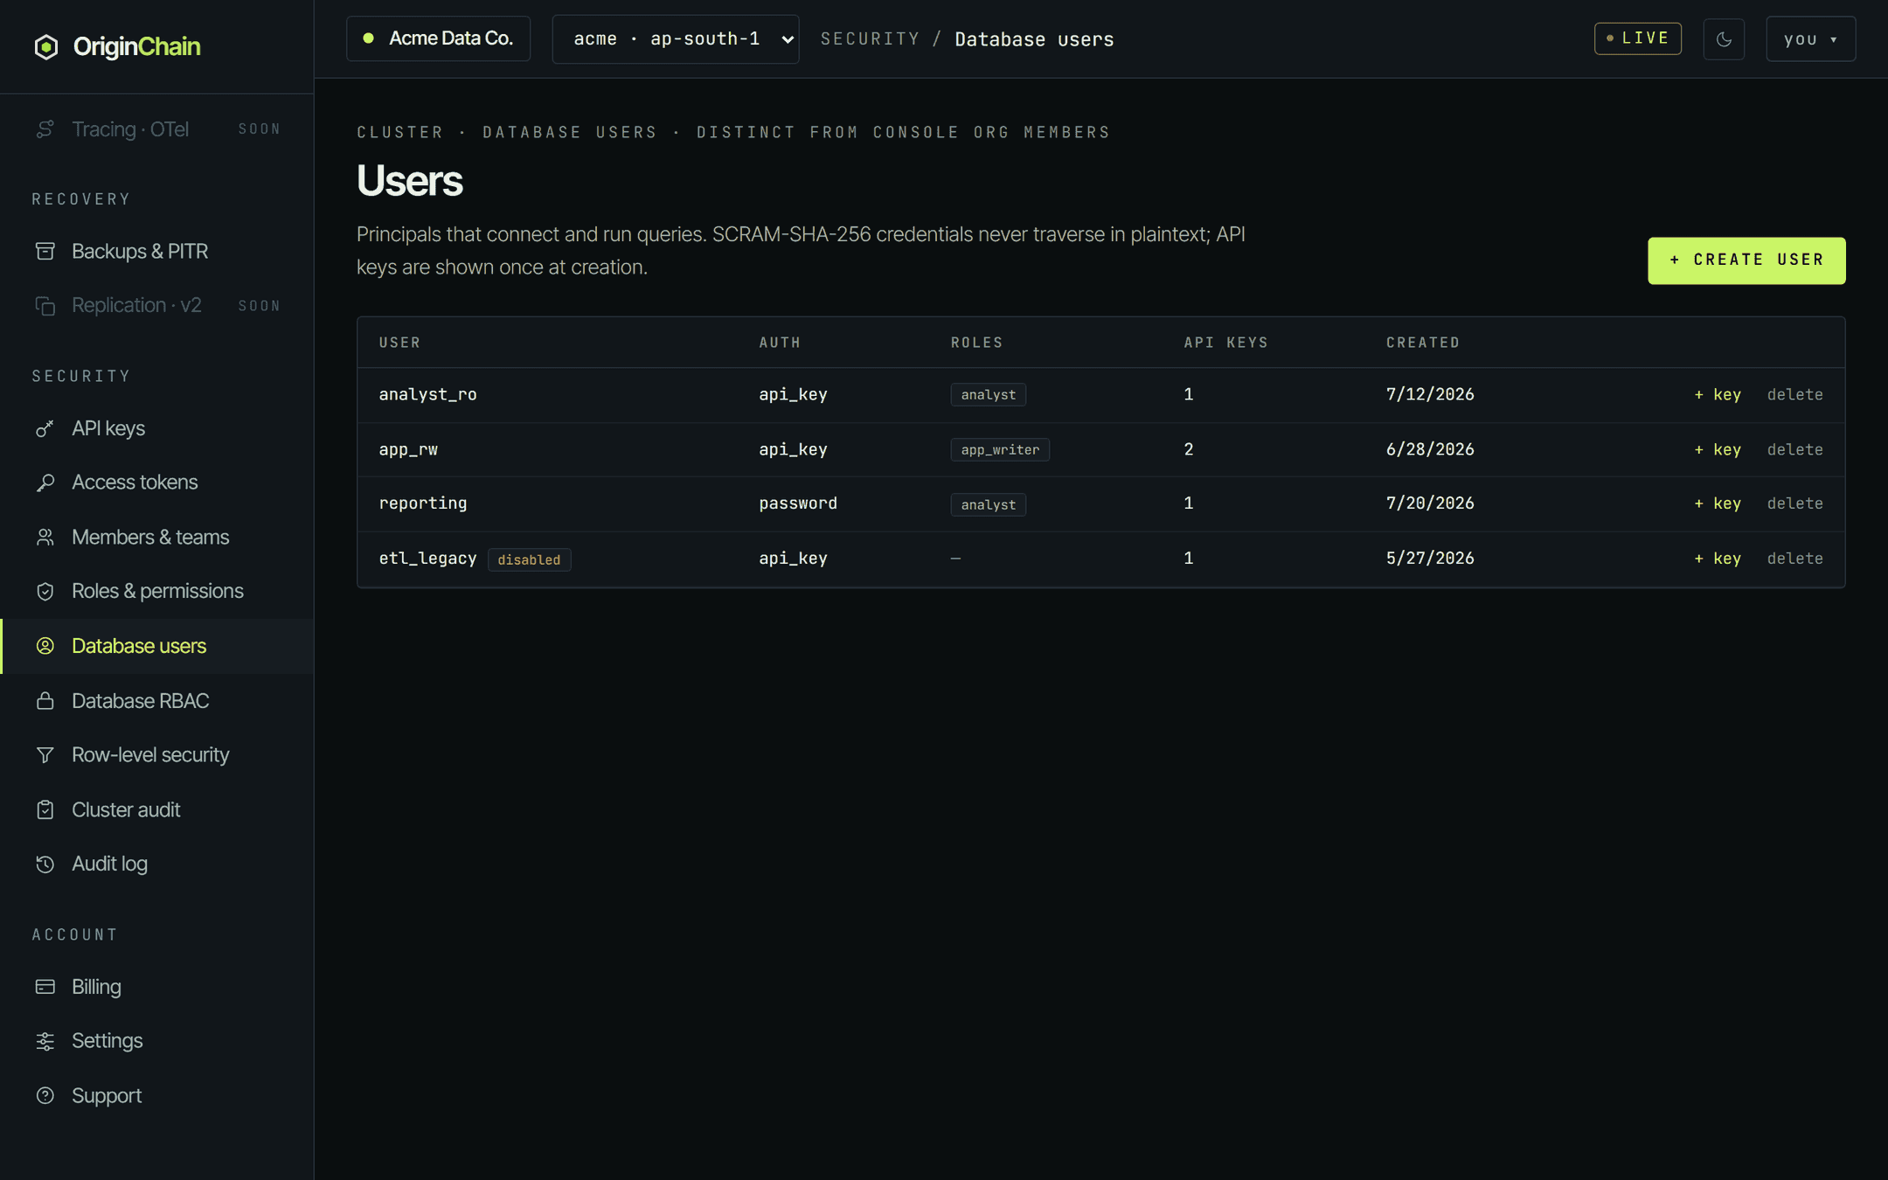Open Backups & PITR page

157,252
